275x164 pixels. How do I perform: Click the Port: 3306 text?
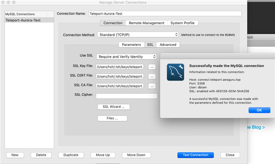pos(197,83)
